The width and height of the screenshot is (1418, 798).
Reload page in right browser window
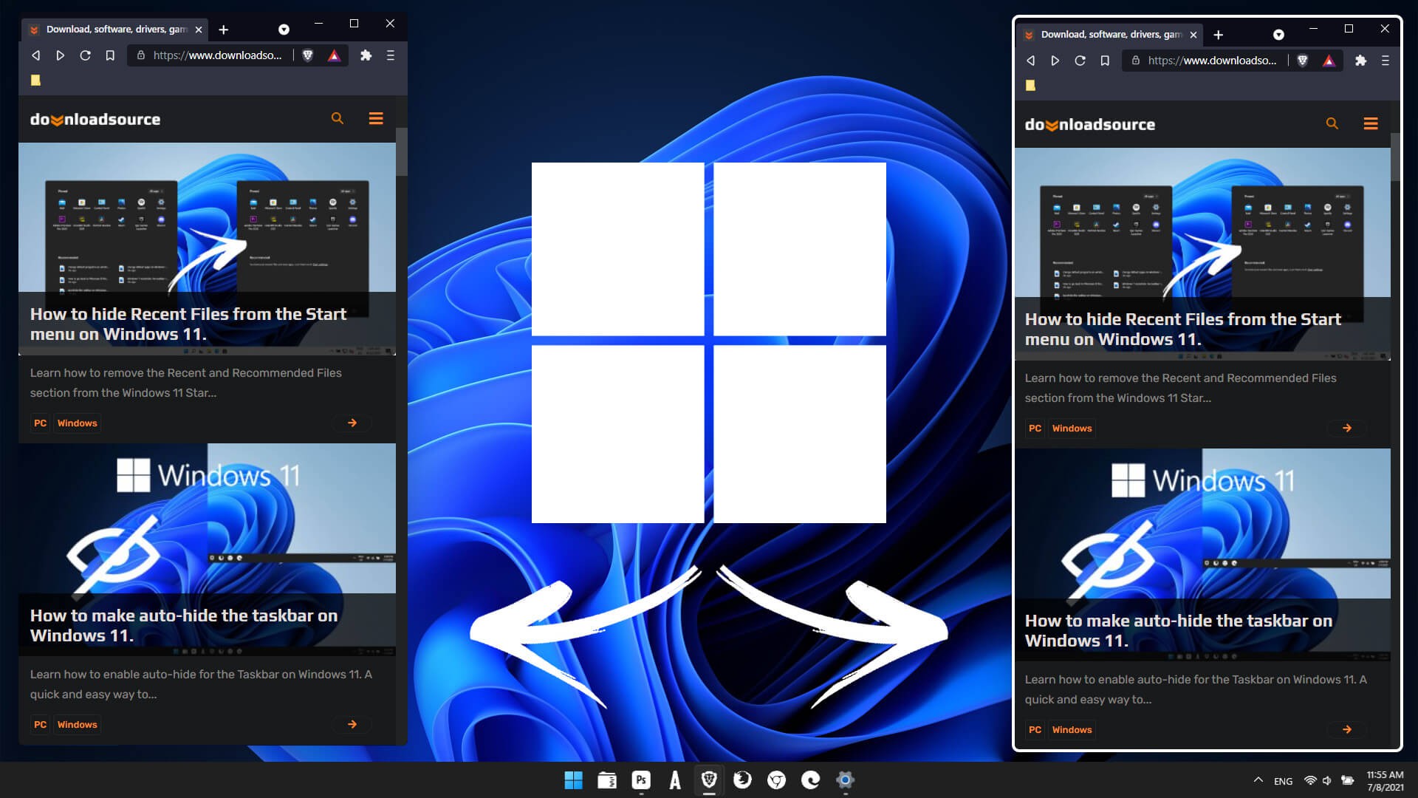(1080, 61)
